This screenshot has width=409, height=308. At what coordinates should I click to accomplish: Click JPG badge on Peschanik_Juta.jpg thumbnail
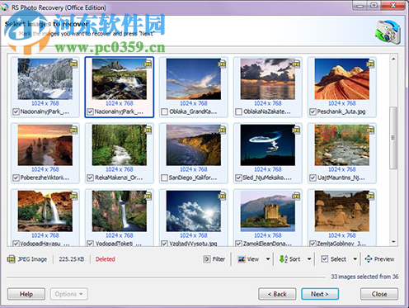[x=370, y=64]
